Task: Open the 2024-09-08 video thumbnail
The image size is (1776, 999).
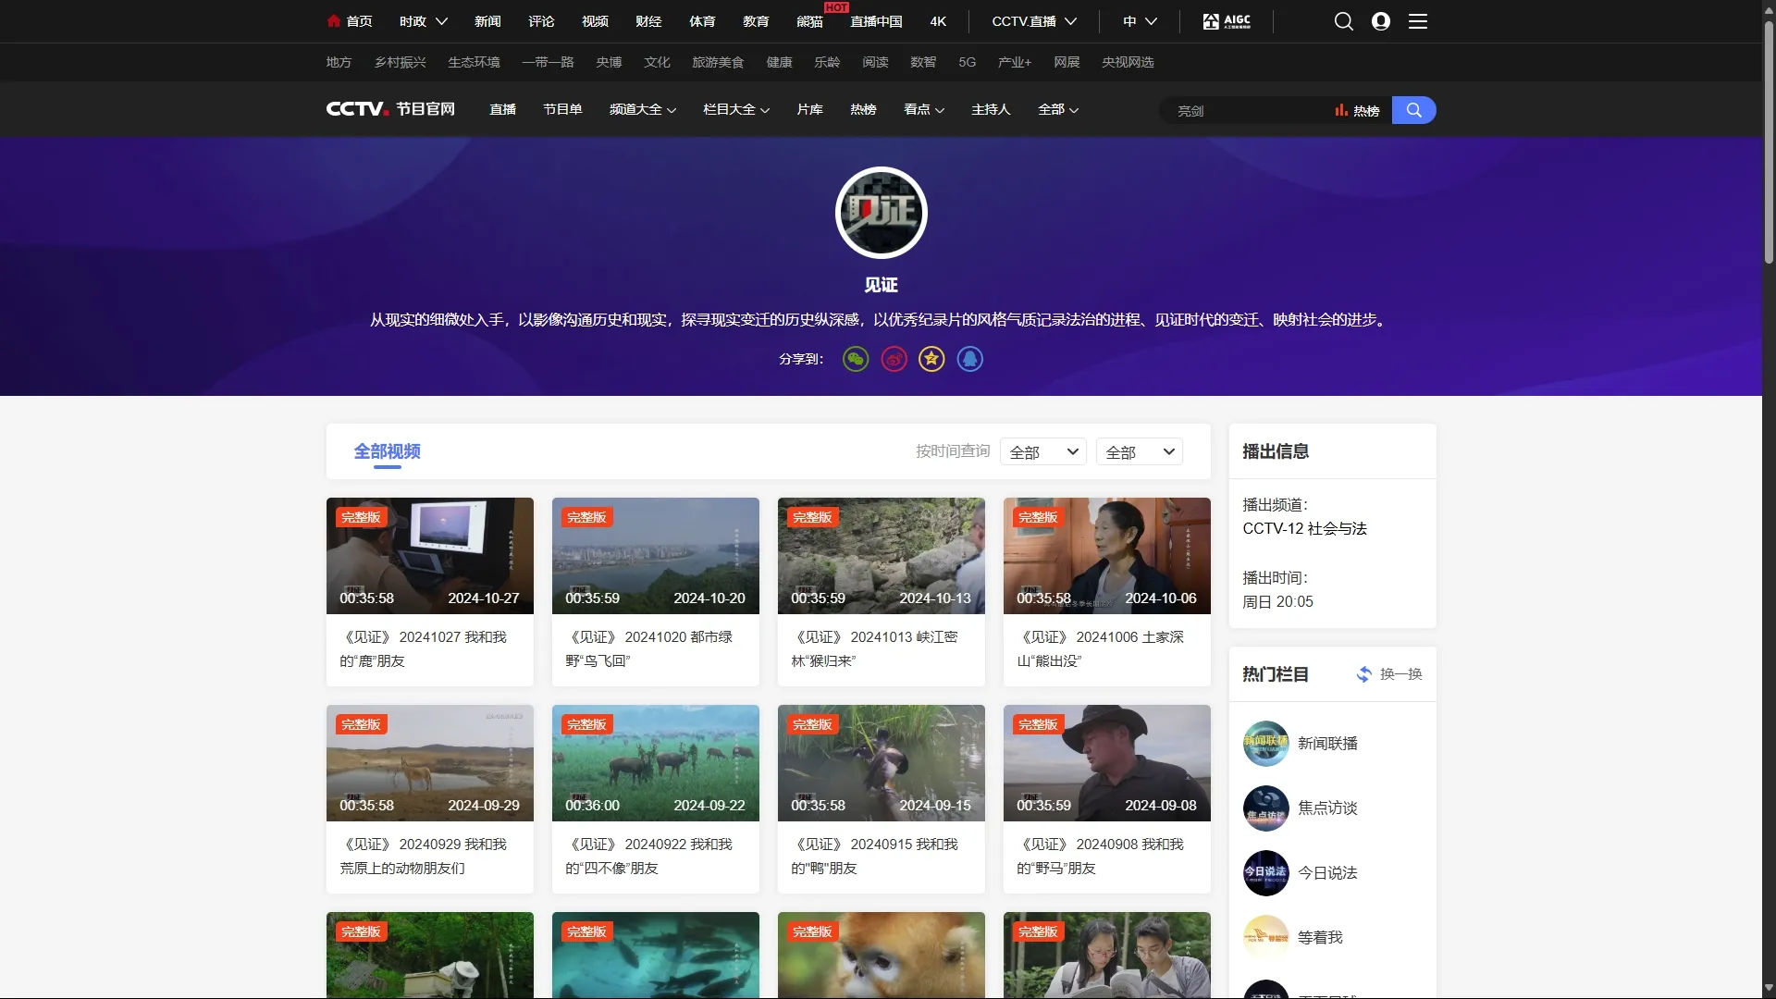Action: point(1106,763)
